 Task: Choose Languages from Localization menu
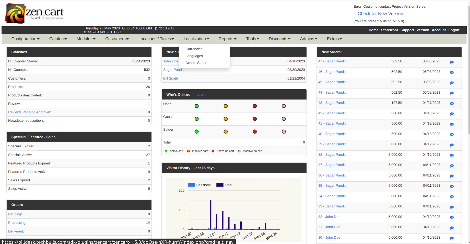pyautogui.click(x=194, y=56)
